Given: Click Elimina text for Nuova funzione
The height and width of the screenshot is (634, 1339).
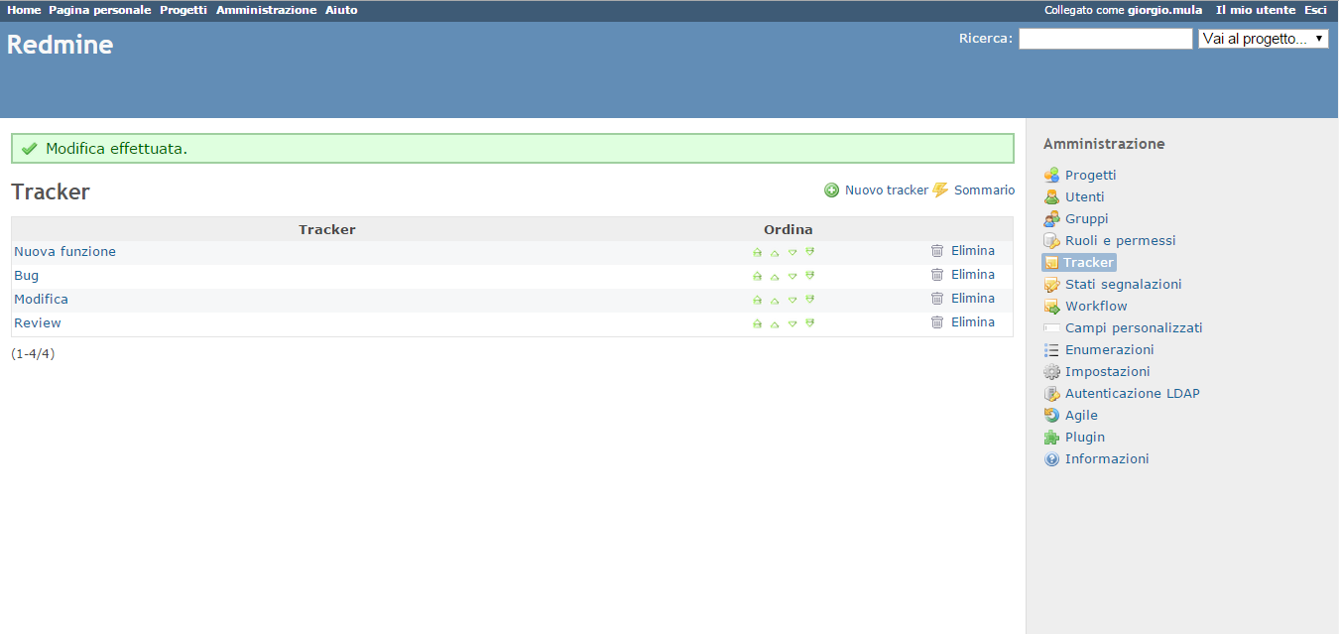Looking at the screenshot, I should pyautogui.click(x=973, y=251).
